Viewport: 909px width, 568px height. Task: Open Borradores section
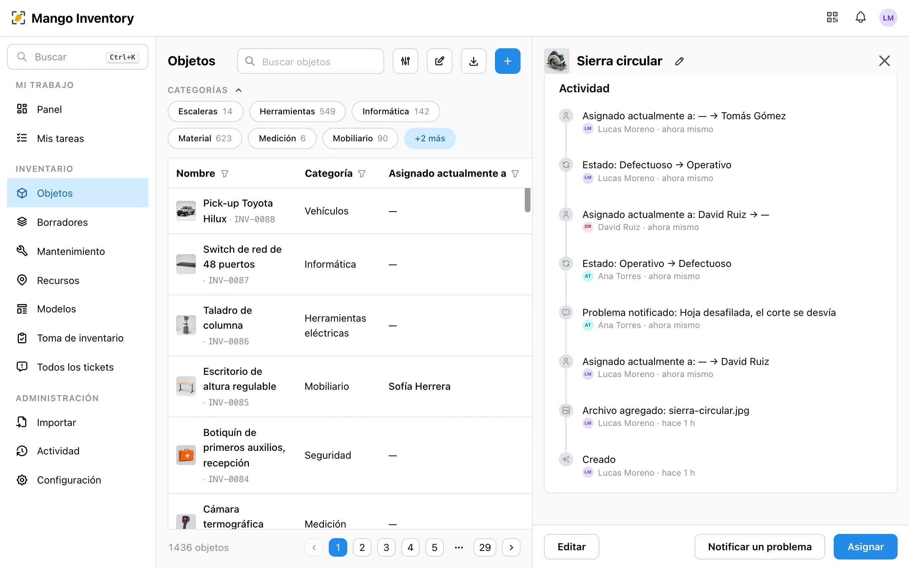point(78,222)
